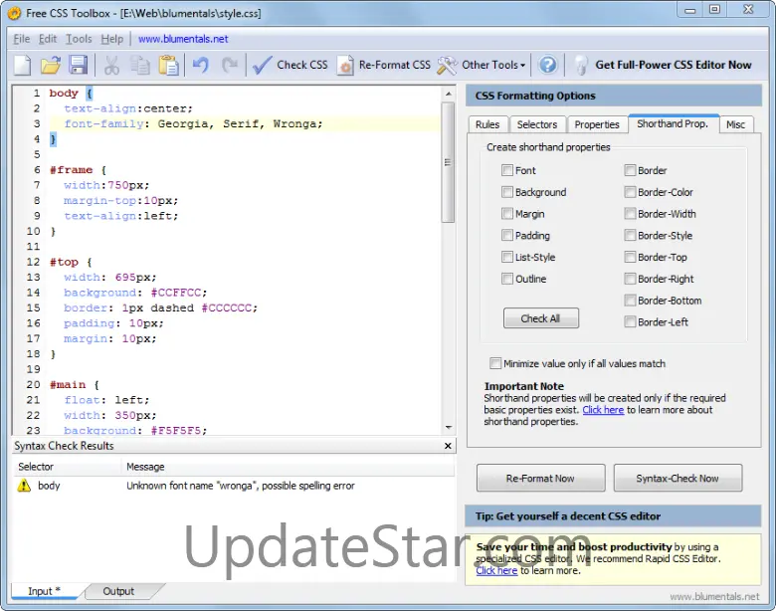Redo the last undone edit

[229, 65]
